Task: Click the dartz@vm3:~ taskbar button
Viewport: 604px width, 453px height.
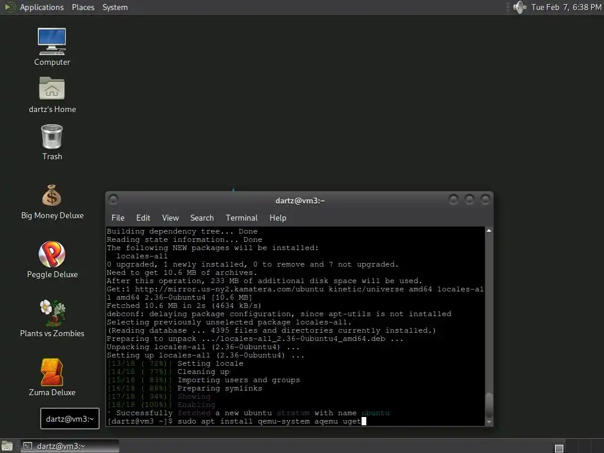Action: point(70,446)
